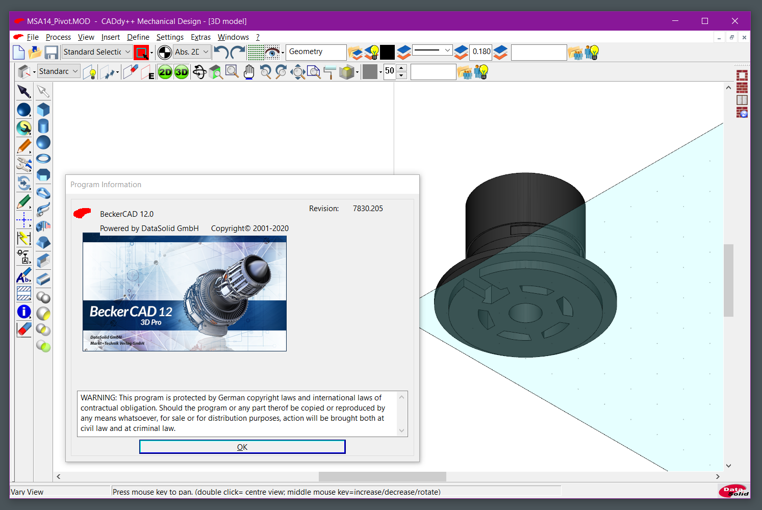Open the blue information tool
The width and height of the screenshot is (762, 510).
coord(24,312)
